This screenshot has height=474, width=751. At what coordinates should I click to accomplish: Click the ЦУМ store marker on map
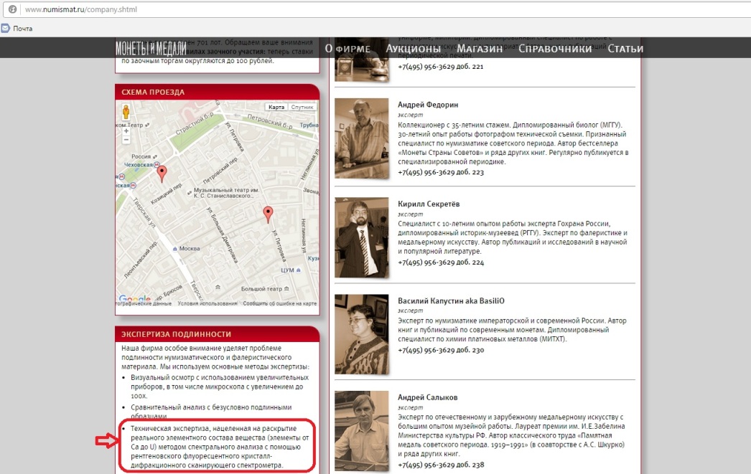(299, 270)
